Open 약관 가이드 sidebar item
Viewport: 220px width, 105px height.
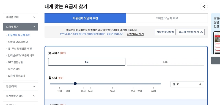click(14, 69)
